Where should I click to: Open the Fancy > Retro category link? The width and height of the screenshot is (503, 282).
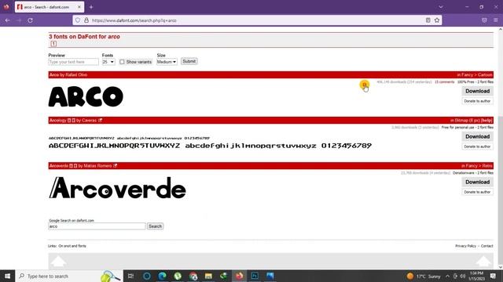click(x=479, y=165)
